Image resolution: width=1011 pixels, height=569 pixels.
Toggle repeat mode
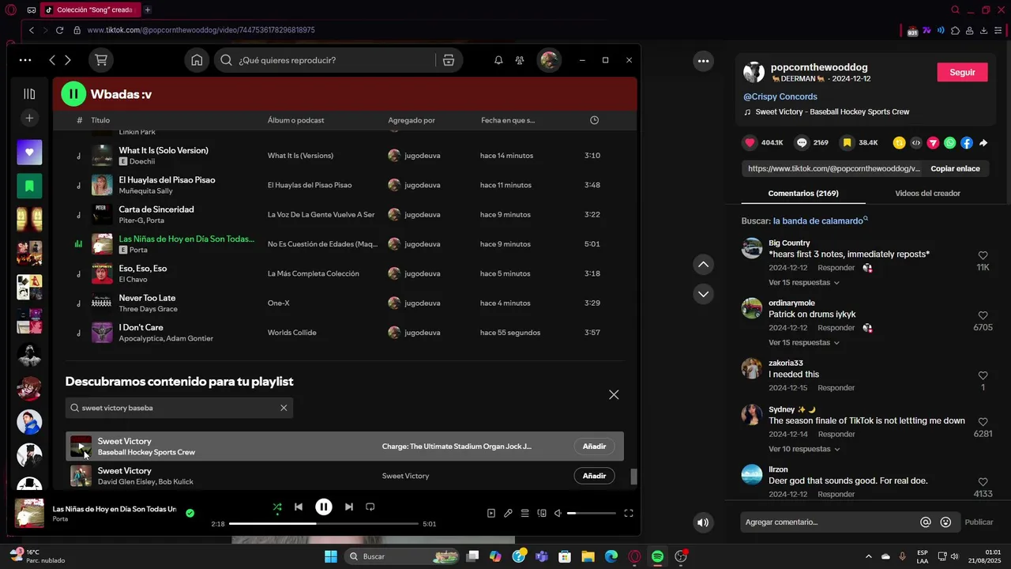(x=370, y=507)
